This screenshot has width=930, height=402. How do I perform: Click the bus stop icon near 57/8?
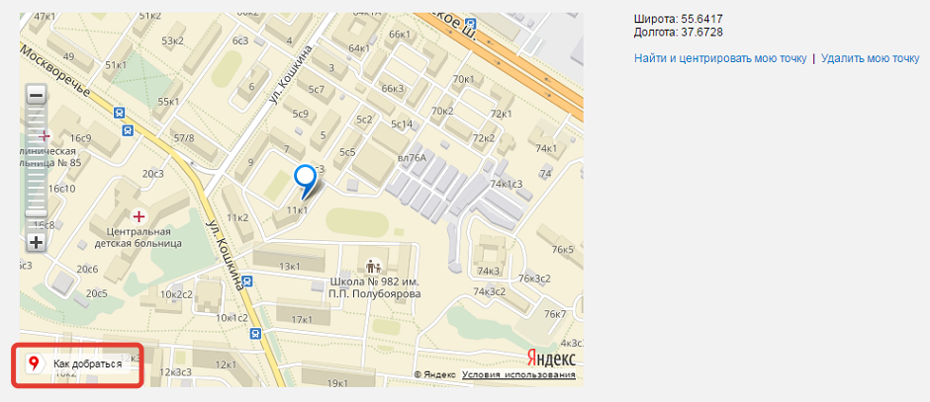(x=128, y=130)
